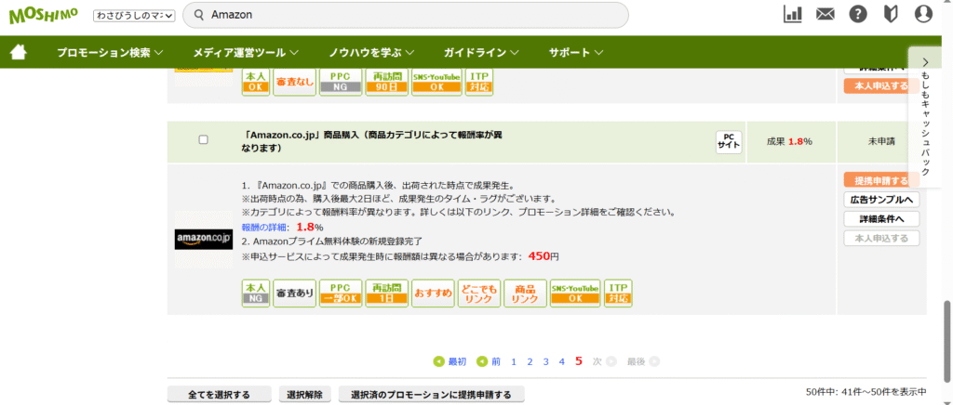This screenshot has height=405, width=953.
Task: Go to page 1 of results
Action: [514, 361]
